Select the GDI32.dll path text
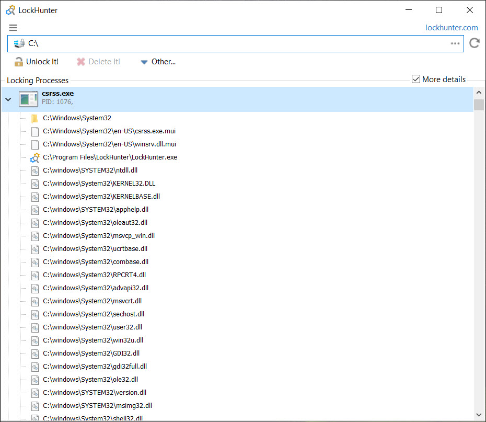Image resolution: width=486 pixels, height=422 pixels. click(91, 353)
